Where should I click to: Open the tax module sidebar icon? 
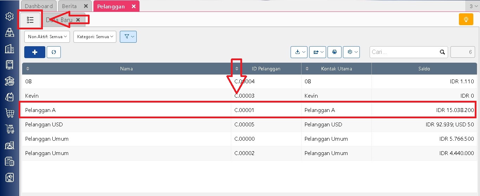tap(9, 161)
